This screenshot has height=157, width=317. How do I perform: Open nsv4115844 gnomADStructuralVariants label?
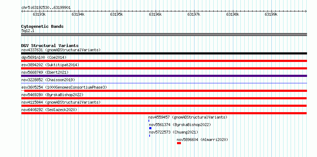(x=61, y=102)
